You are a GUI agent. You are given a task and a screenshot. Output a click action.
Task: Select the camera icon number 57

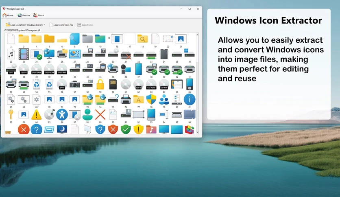pos(75,84)
